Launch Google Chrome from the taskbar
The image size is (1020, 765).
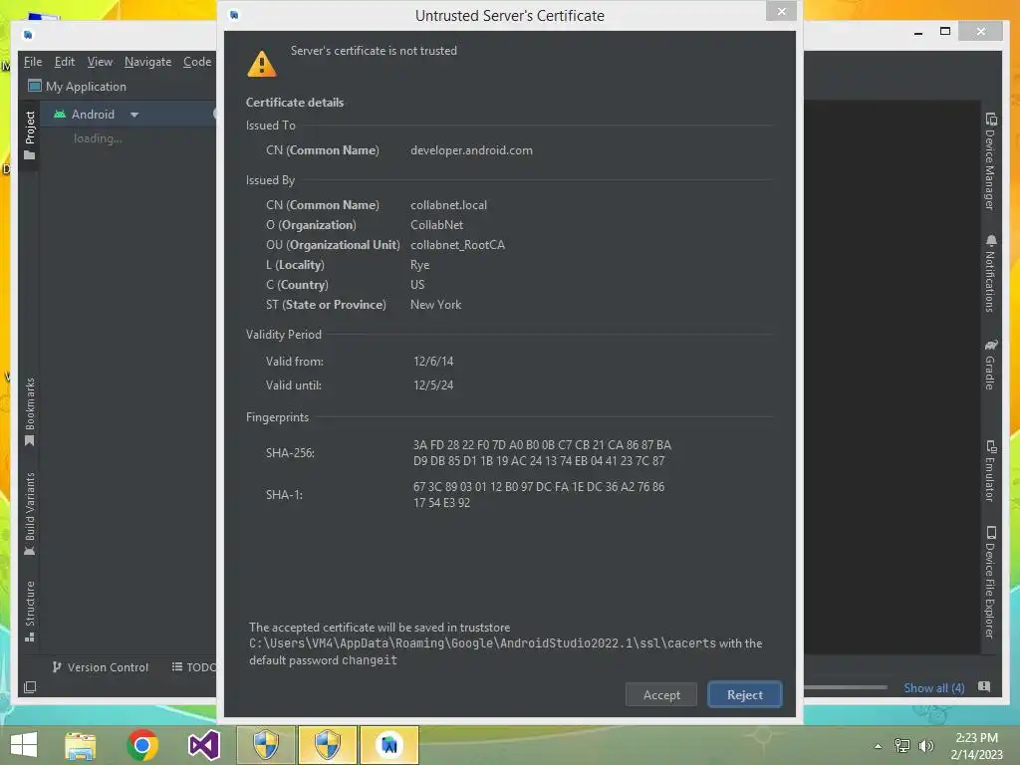[141, 745]
